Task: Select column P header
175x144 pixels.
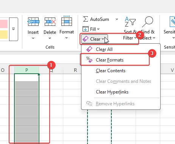Action: (27, 70)
